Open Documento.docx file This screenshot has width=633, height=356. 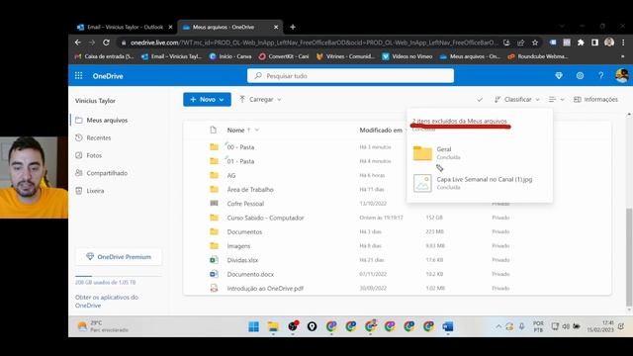(x=250, y=275)
